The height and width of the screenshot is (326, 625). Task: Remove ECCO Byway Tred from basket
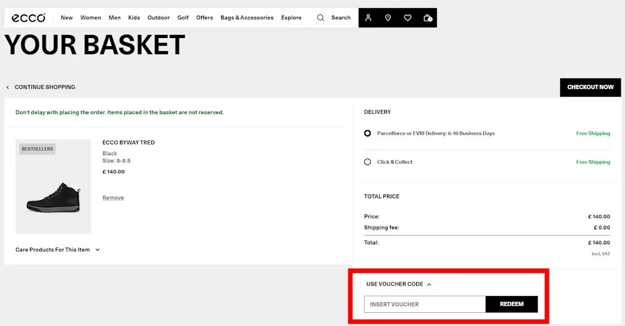(x=113, y=198)
